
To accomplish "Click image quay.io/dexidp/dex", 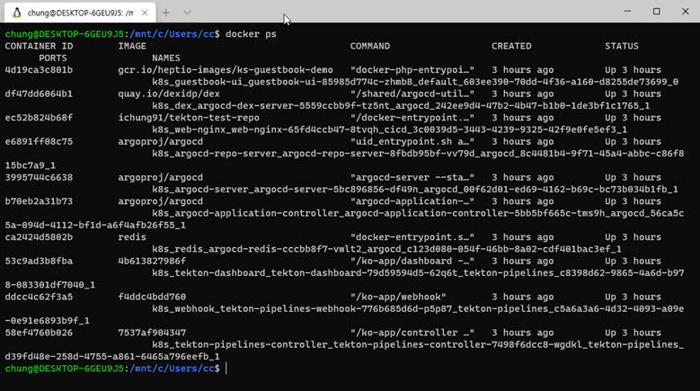I will (169, 93).
